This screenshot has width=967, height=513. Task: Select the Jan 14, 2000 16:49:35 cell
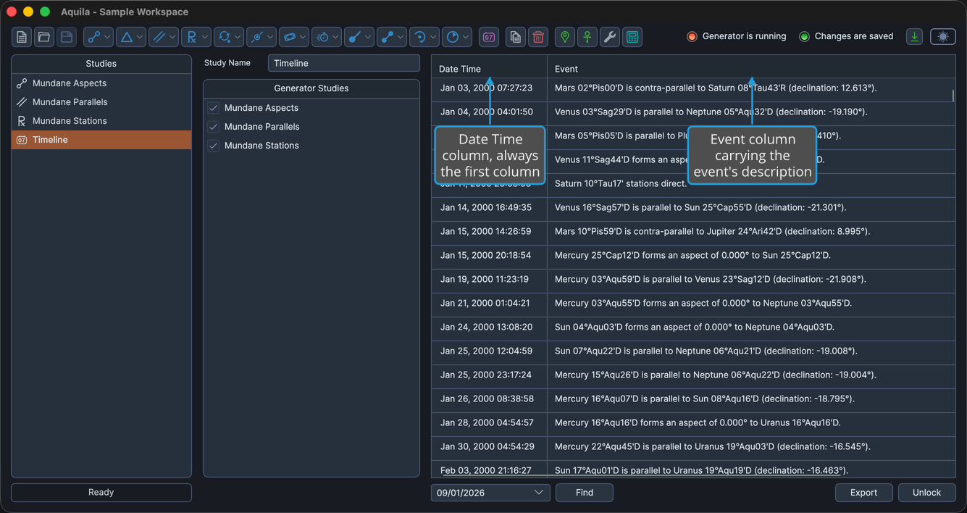(x=489, y=208)
